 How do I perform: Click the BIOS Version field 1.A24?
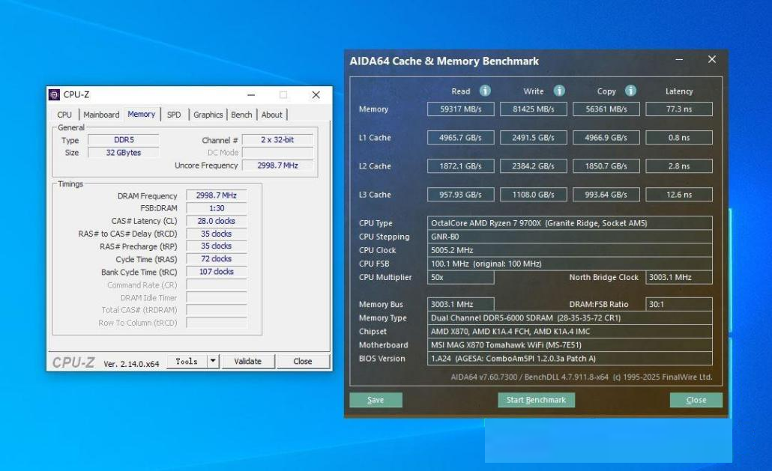(570, 359)
